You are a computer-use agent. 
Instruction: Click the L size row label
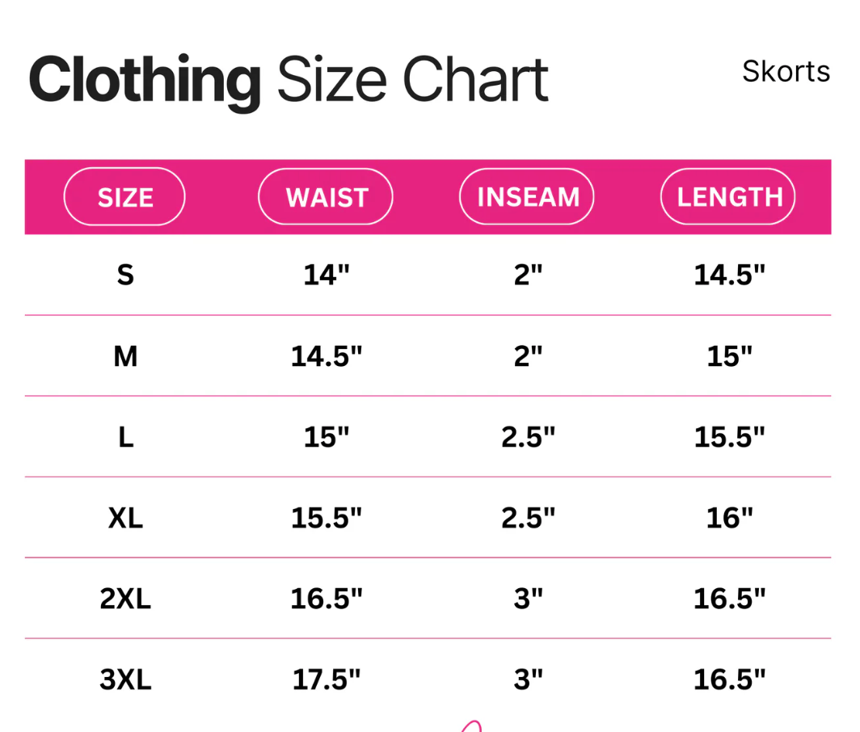pyautogui.click(x=125, y=437)
